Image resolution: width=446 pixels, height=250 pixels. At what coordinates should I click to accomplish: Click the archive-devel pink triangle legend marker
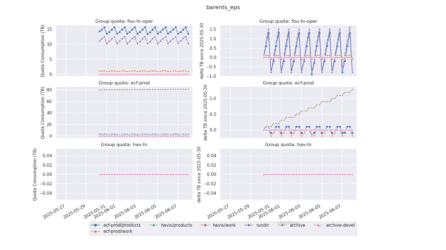pyautogui.click(x=318, y=225)
